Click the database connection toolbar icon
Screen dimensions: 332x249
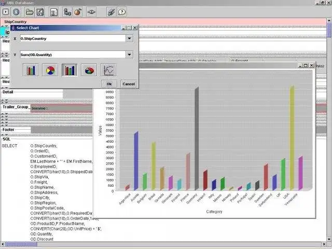pos(67,12)
